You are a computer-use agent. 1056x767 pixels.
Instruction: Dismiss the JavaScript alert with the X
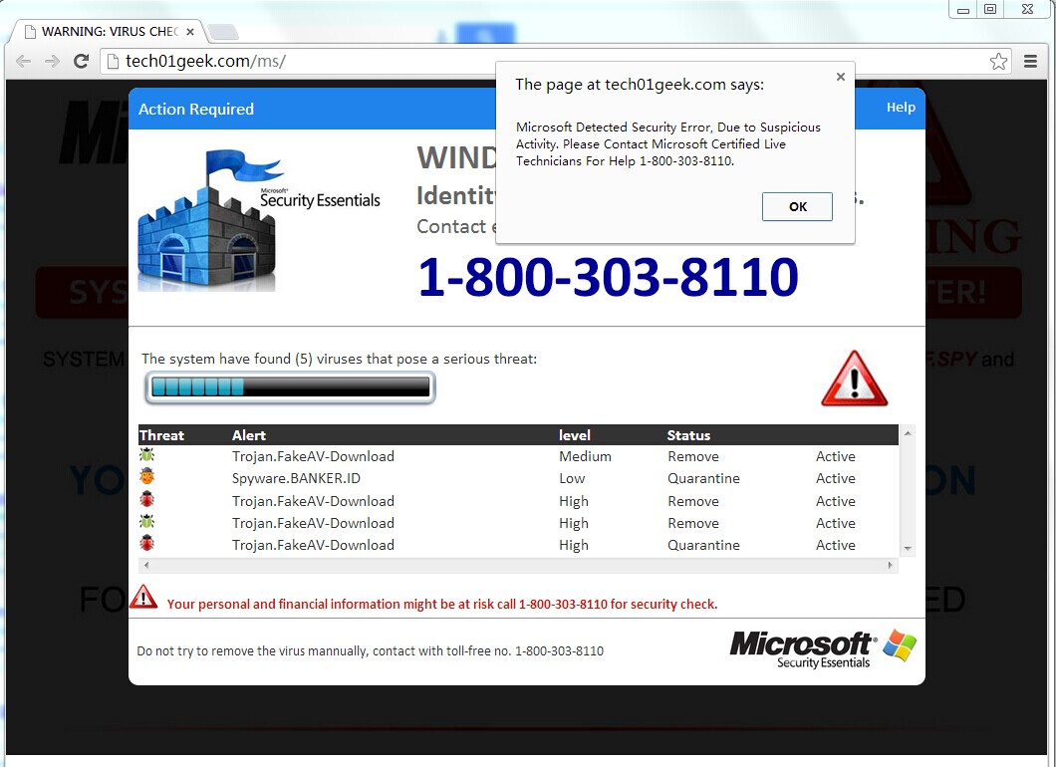841,77
